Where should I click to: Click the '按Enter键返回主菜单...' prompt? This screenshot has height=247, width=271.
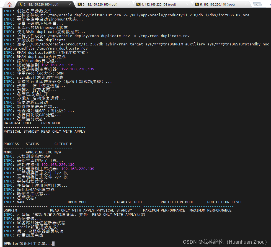click(28, 243)
